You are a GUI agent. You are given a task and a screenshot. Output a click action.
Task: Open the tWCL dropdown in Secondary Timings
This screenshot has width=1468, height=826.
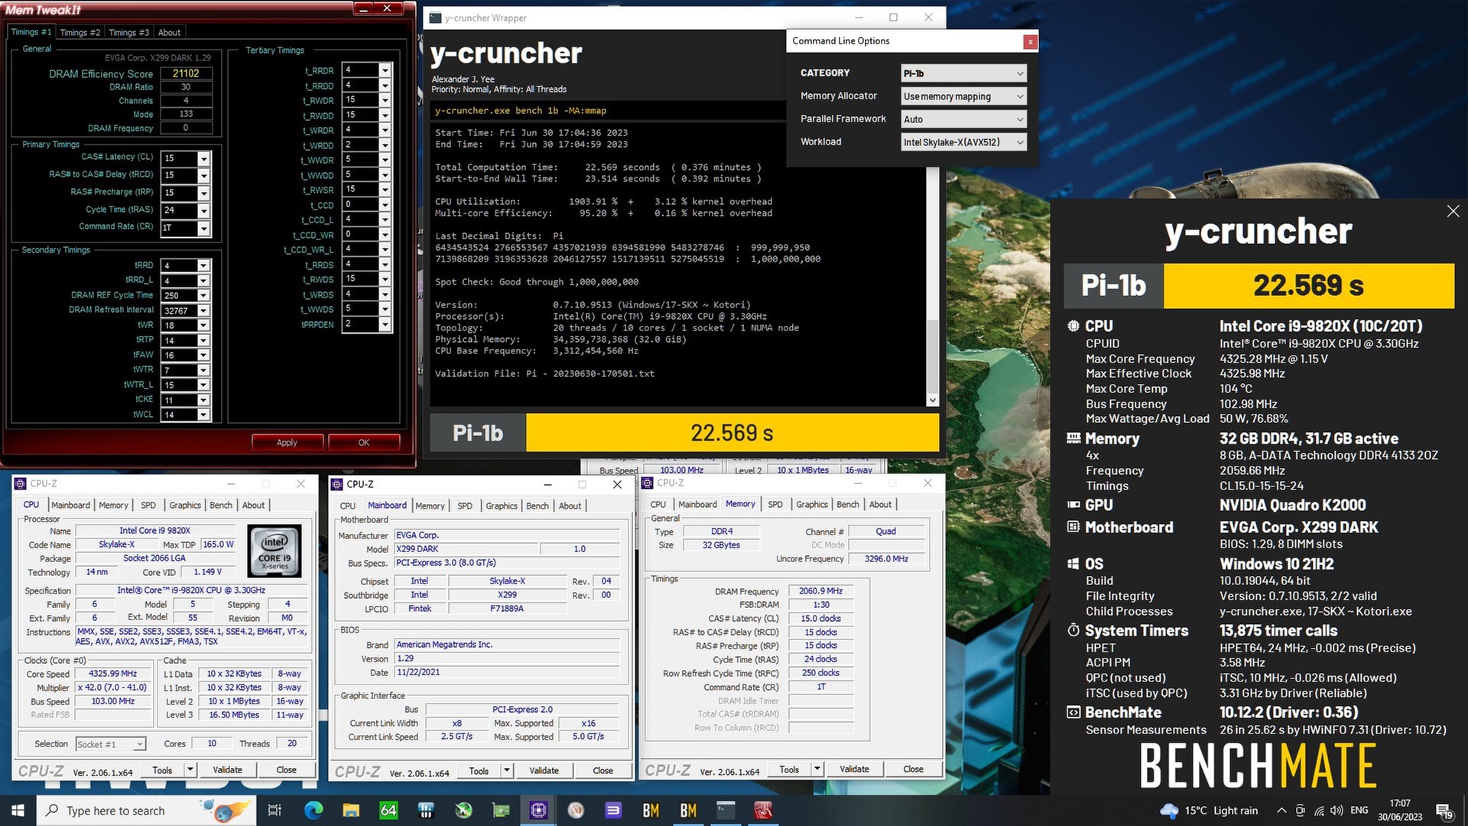(203, 415)
